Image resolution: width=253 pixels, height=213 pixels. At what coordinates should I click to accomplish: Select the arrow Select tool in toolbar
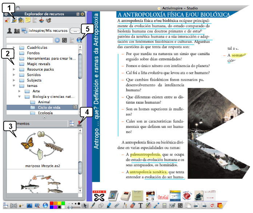pyautogui.click(x=85, y=206)
